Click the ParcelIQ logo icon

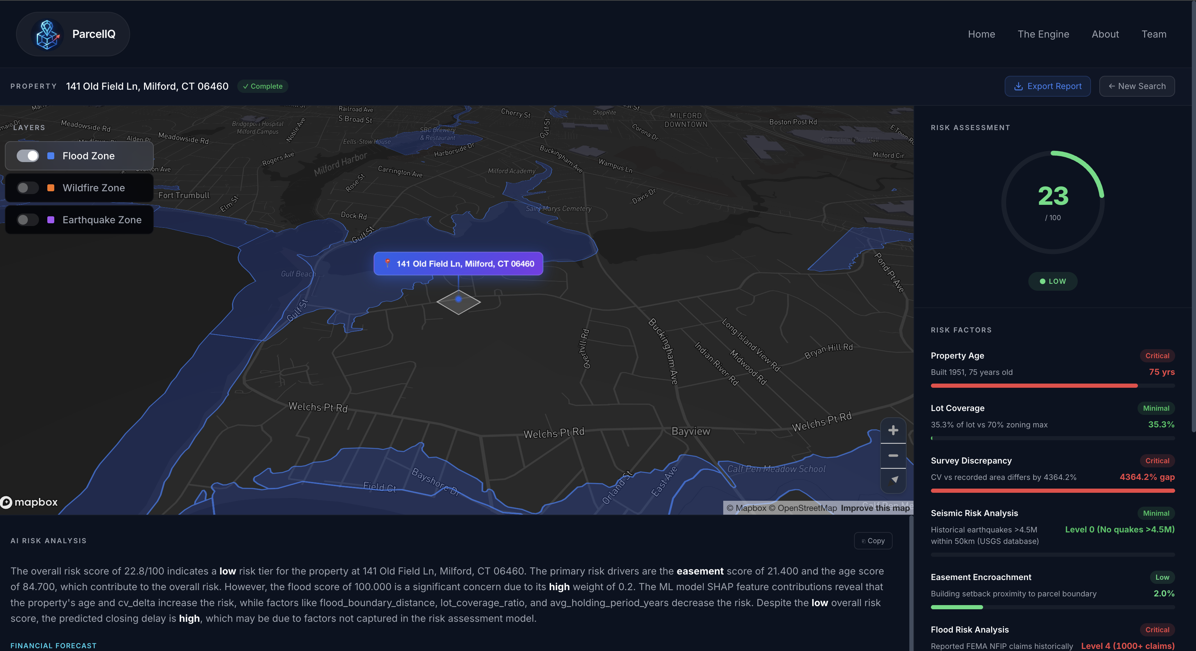(47, 34)
